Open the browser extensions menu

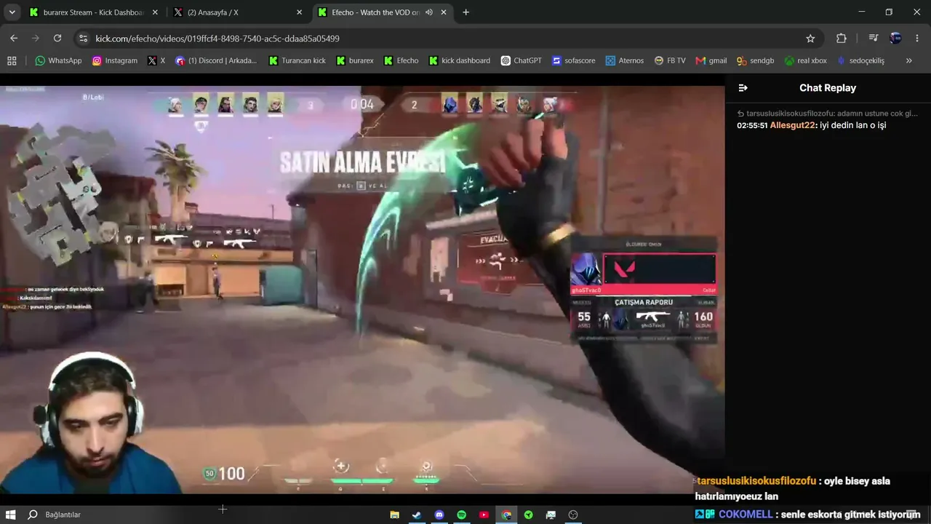point(842,38)
